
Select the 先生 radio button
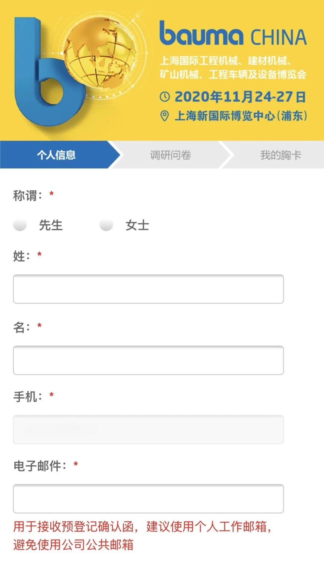tap(20, 225)
